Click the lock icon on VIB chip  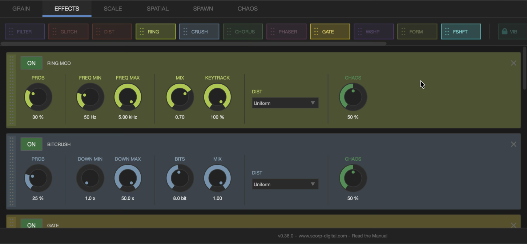click(x=504, y=32)
